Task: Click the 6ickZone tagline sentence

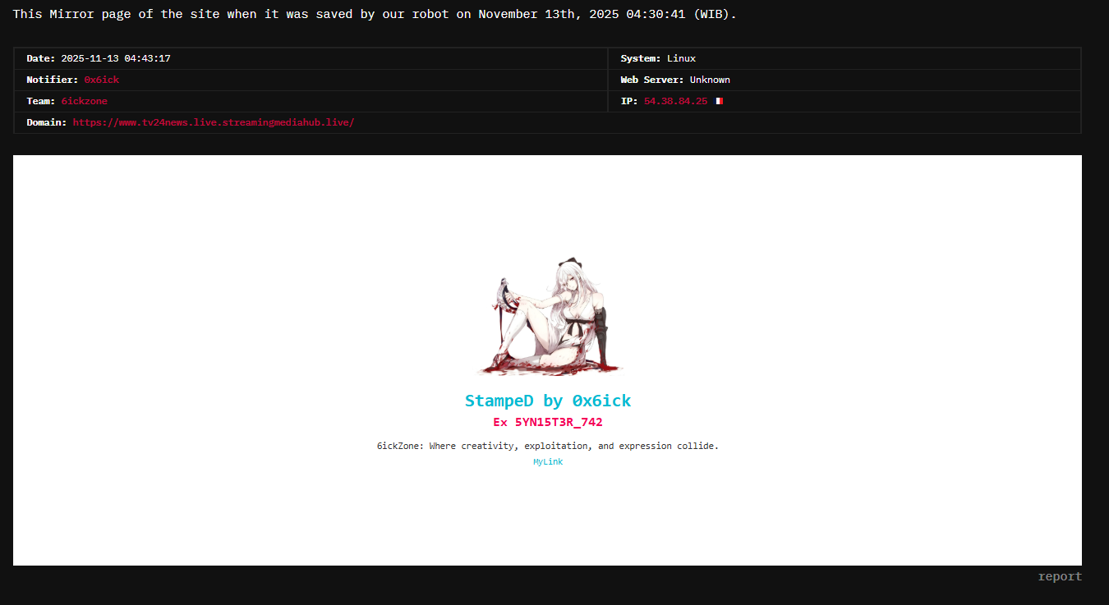Action: pyautogui.click(x=548, y=446)
